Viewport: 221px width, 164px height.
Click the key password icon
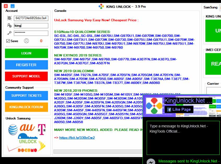click(x=9, y=33)
